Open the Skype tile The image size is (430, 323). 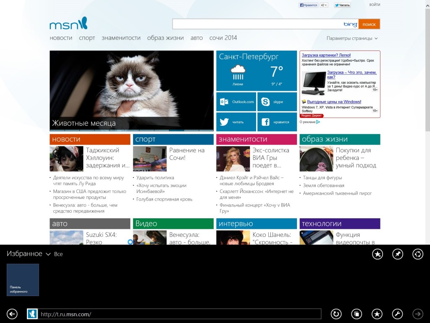(x=277, y=102)
